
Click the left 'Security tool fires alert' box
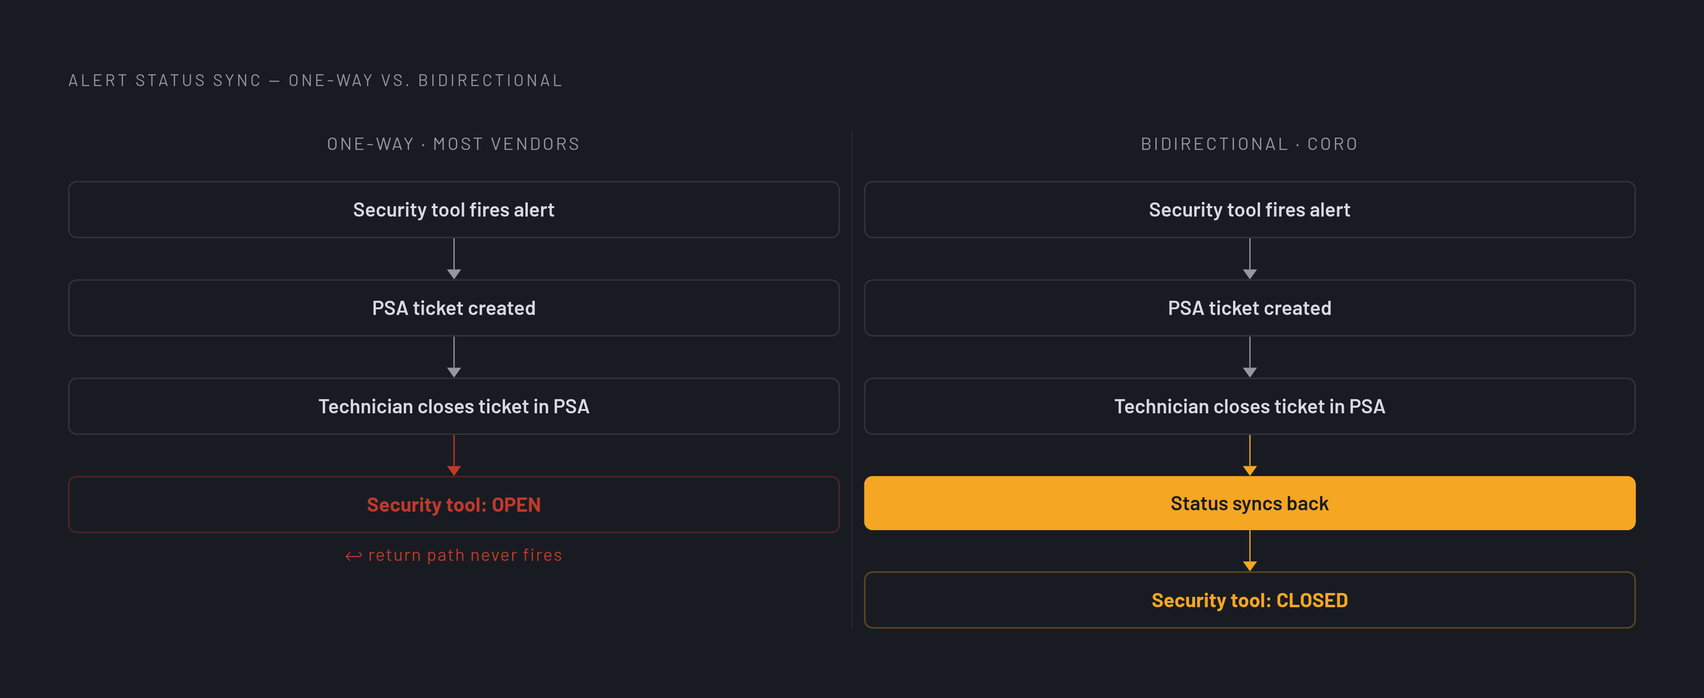coord(454,209)
